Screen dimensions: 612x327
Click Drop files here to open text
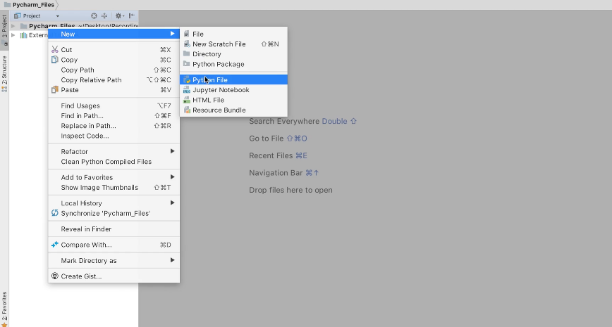tap(290, 190)
